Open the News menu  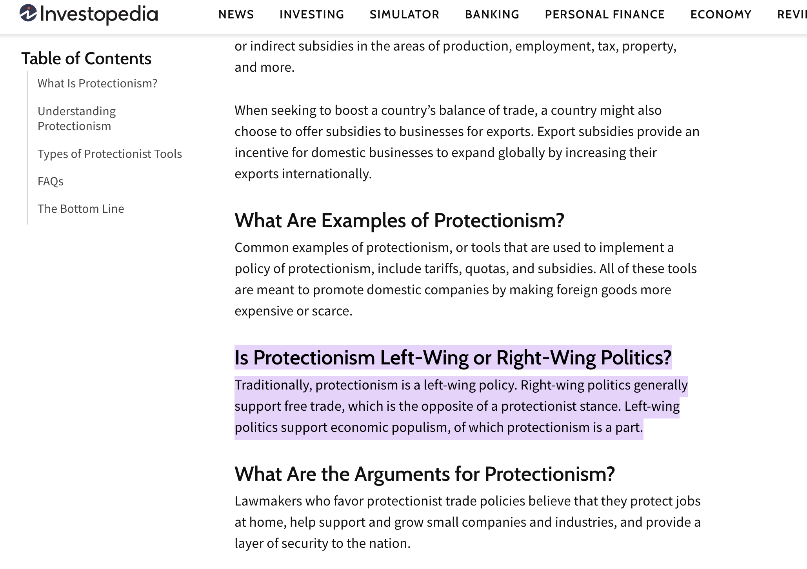[236, 14]
